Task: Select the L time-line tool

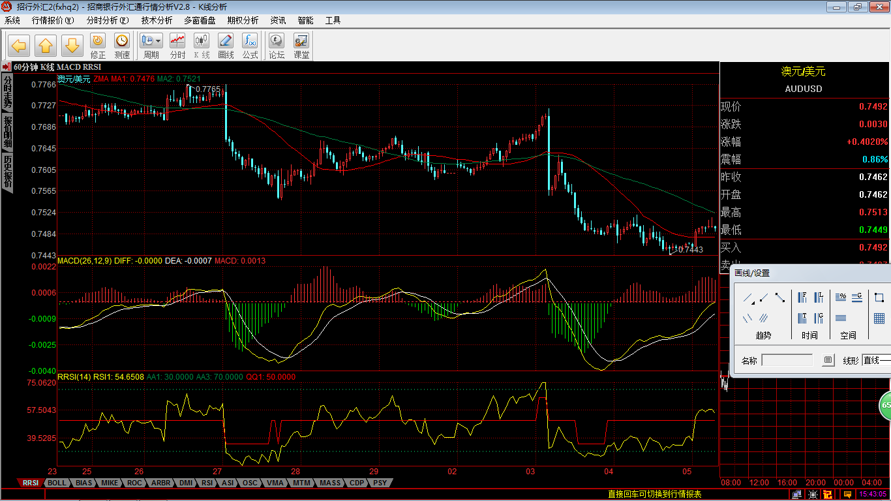Action: point(819,297)
